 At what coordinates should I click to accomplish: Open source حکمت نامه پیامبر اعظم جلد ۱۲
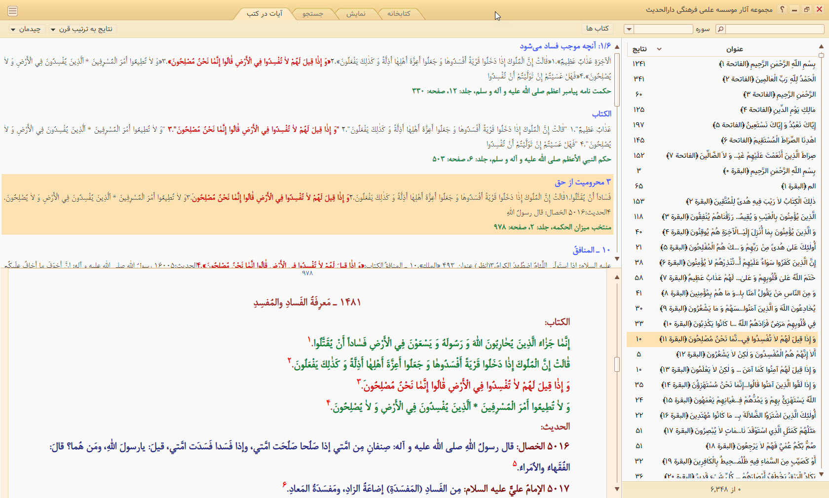point(511,91)
